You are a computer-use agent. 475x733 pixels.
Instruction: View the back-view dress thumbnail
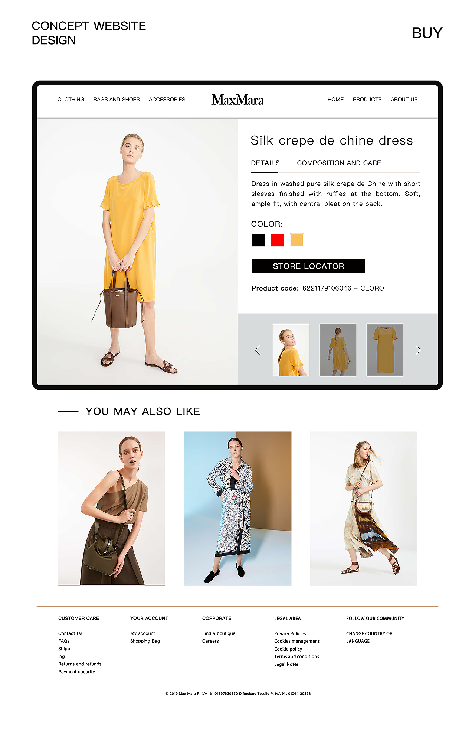338,350
